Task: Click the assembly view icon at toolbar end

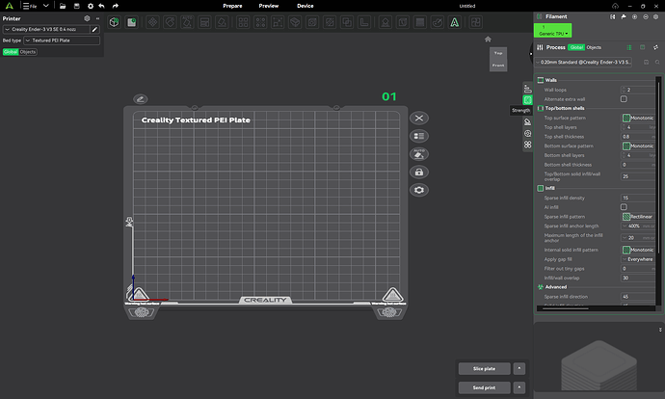Action: tap(476, 22)
